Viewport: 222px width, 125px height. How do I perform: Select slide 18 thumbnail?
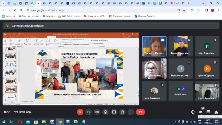11,98
